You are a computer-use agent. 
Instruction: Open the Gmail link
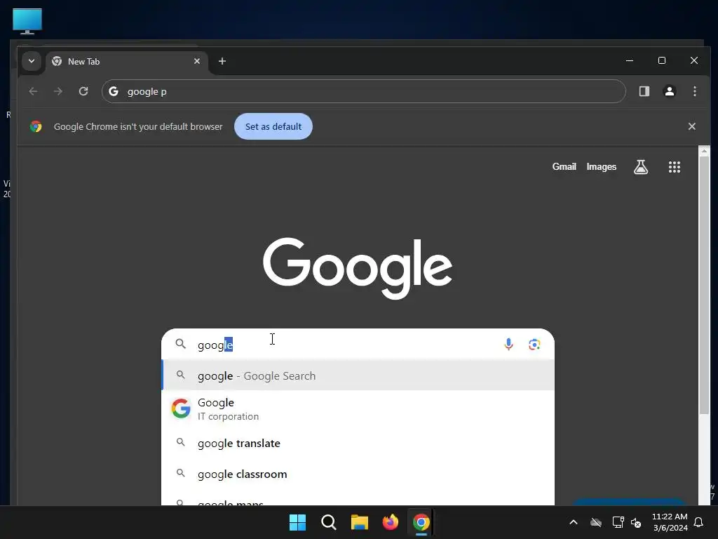(564, 167)
